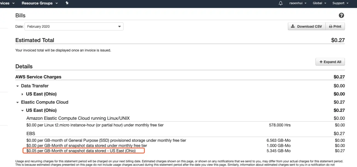
Task: Click the Estimated Total amount $0.27
Action: [338, 40]
